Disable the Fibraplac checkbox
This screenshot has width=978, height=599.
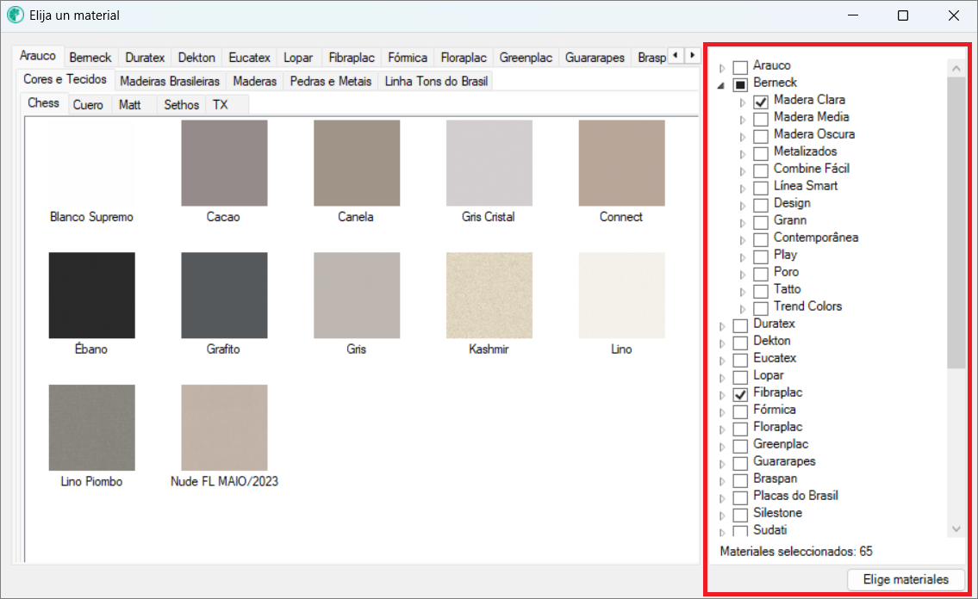click(740, 393)
